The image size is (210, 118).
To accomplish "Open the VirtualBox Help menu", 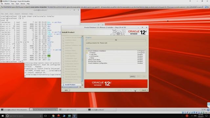I will (28, 4).
